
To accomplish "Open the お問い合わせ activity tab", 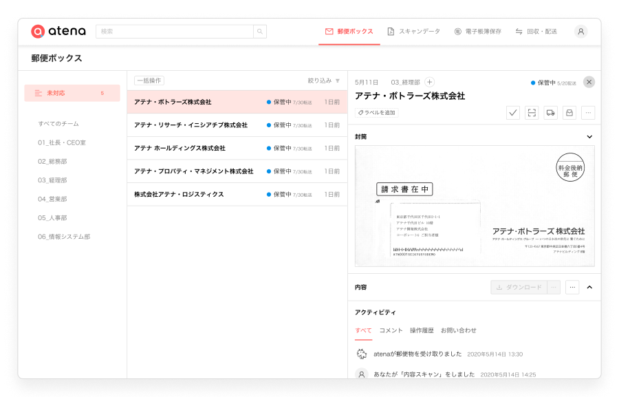I will click(x=458, y=331).
